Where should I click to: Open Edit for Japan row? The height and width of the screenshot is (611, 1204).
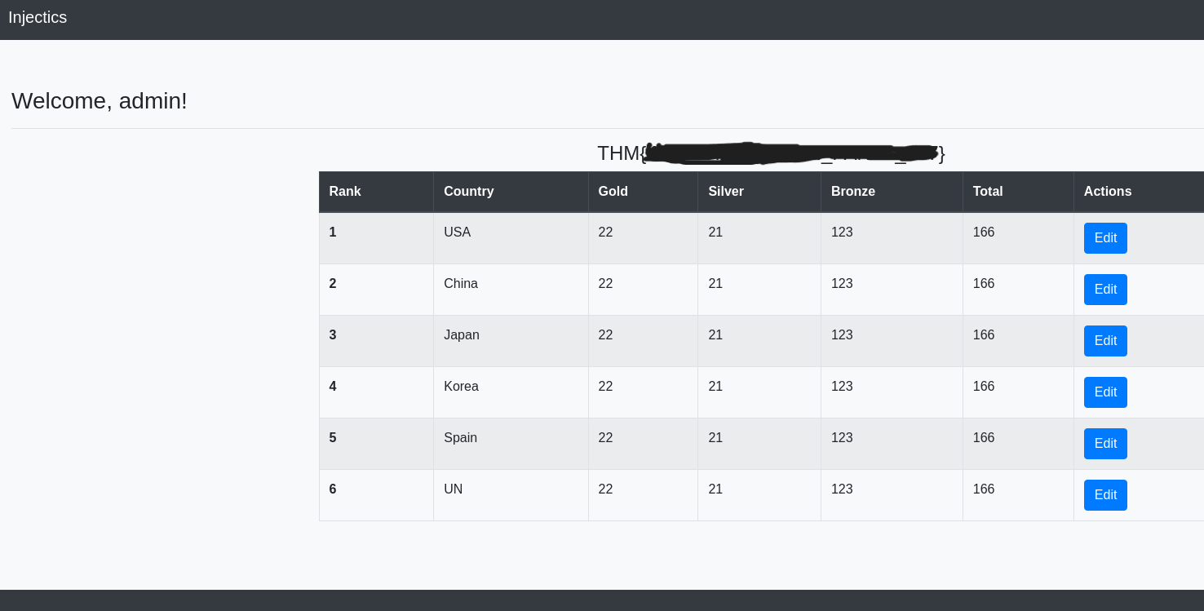click(x=1104, y=341)
